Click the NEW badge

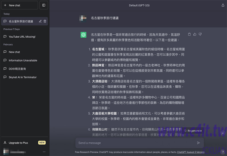click(x=42, y=143)
